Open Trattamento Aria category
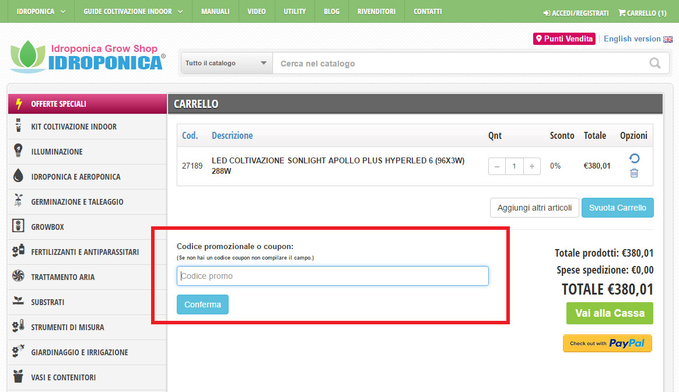 click(x=87, y=277)
